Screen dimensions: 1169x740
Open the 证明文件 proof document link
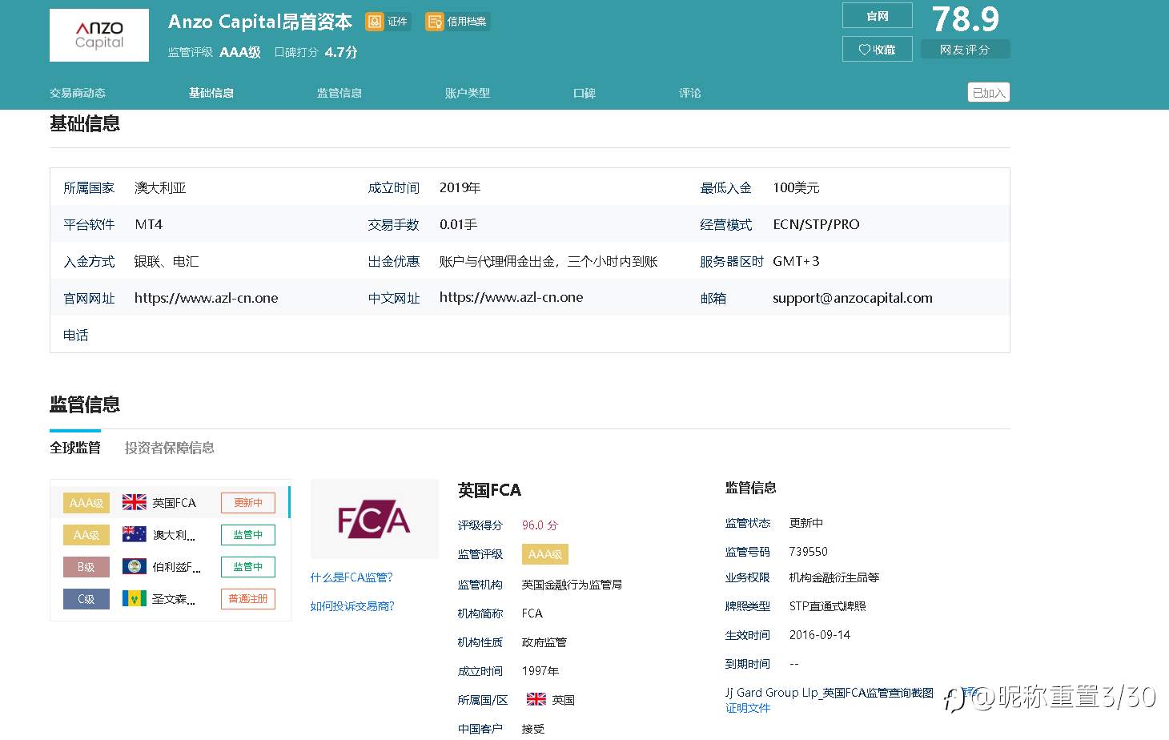click(748, 708)
